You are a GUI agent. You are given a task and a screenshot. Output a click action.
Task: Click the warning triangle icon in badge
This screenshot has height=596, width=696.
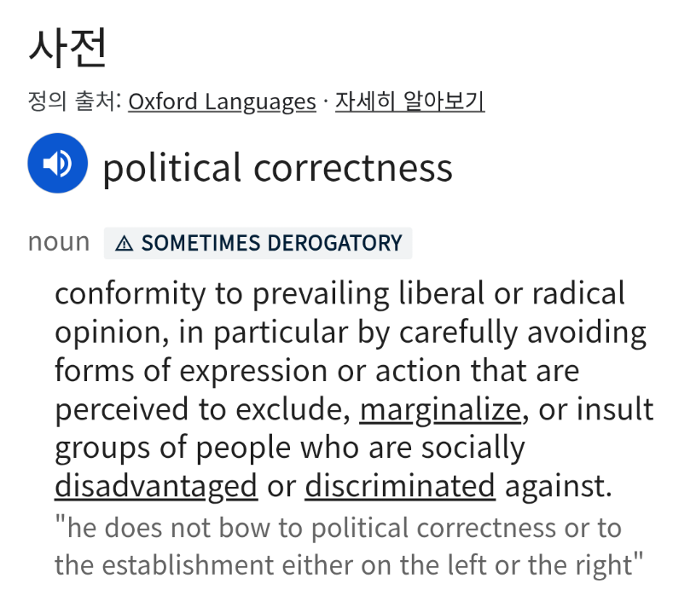pyautogui.click(x=125, y=243)
